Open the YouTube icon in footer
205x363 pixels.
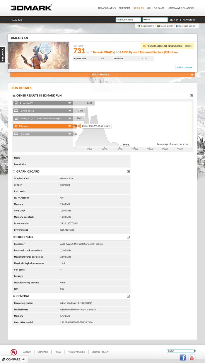192,357
